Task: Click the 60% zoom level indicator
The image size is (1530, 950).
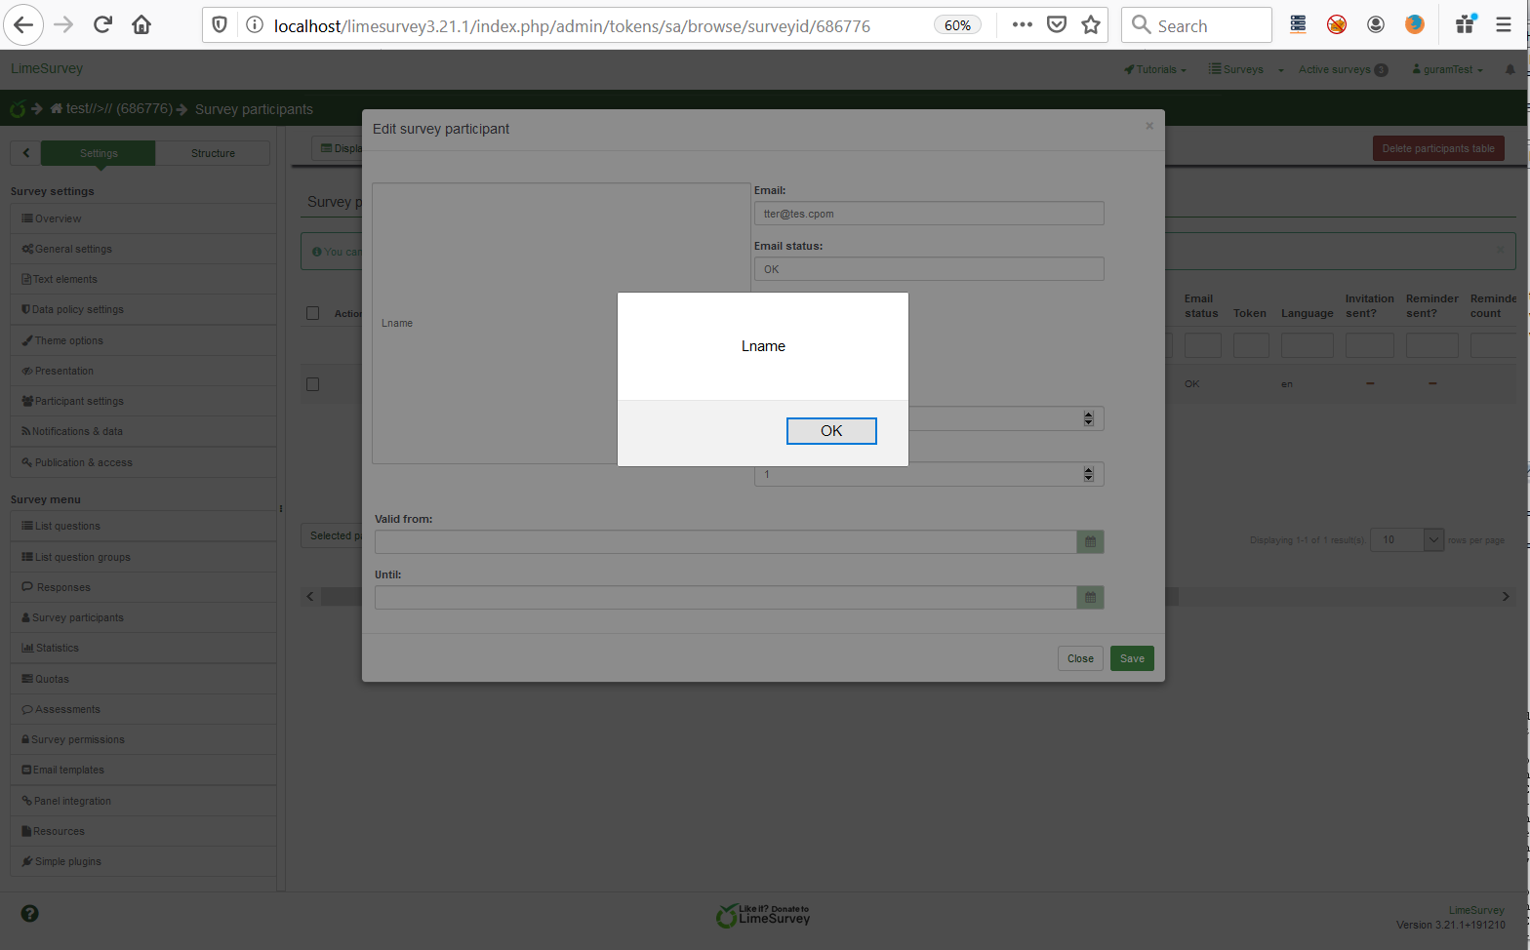Action: pos(957,25)
